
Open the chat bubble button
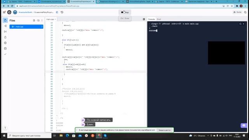(x=244, y=125)
